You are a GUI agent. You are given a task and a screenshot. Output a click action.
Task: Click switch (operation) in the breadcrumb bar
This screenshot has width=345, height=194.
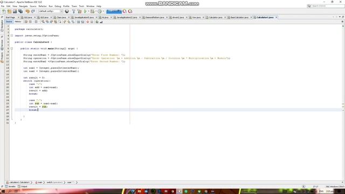click(x=54, y=182)
